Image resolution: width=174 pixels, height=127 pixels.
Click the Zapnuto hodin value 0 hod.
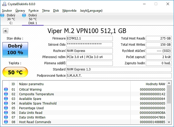(159, 63)
